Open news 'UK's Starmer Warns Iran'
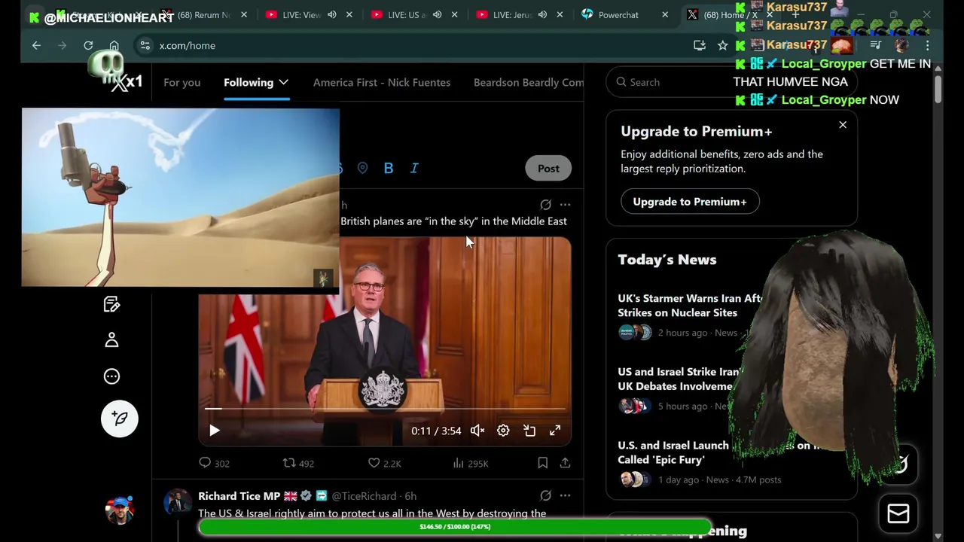 pos(691,306)
